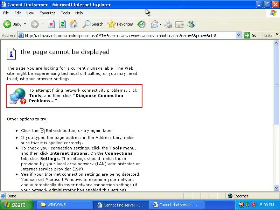Expand the Address bar dropdown list
The width and height of the screenshot is (280, 210).
238,35
